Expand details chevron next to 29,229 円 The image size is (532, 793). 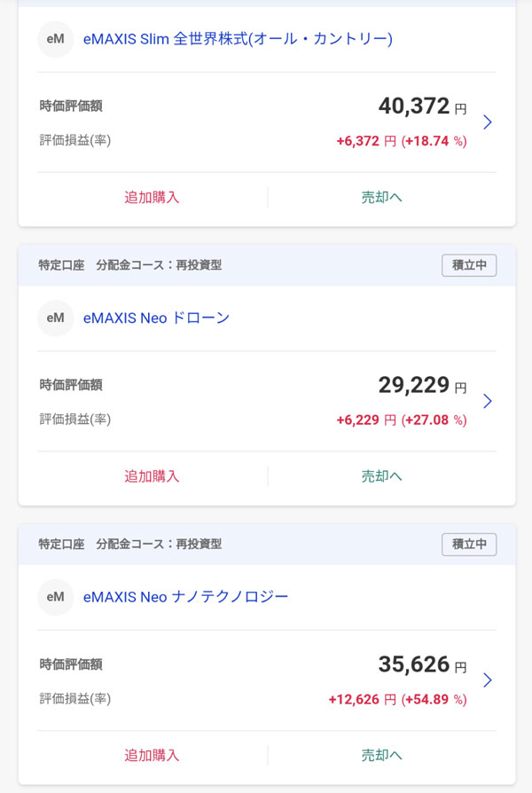coord(487,402)
